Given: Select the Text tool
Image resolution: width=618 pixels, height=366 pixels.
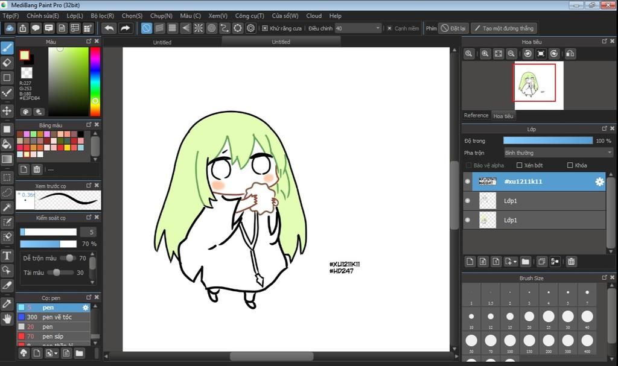Looking at the screenshot, I should click(7, 256).
